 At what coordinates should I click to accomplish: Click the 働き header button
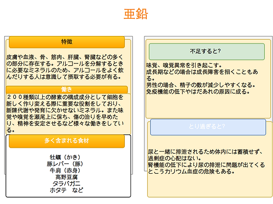click(67, 90)
